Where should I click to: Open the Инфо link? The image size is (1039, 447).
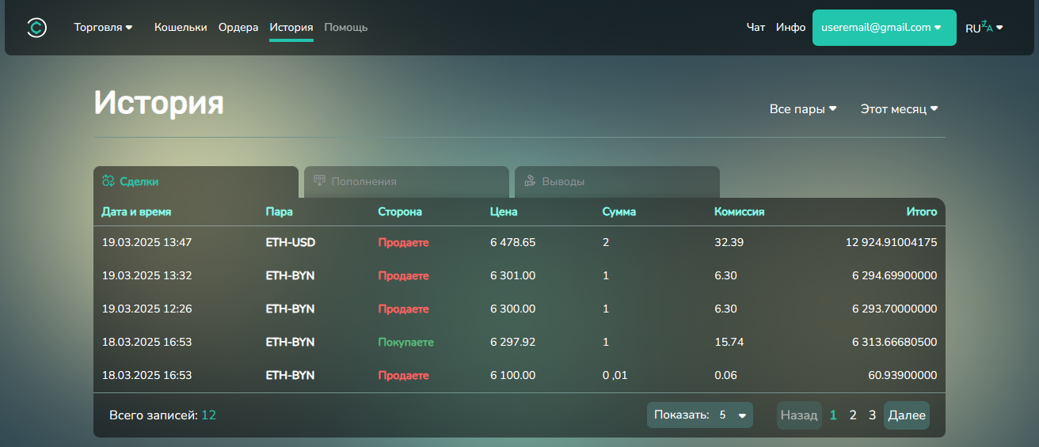(x=790, y=28)
